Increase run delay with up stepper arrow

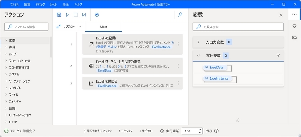pos(200,129)
